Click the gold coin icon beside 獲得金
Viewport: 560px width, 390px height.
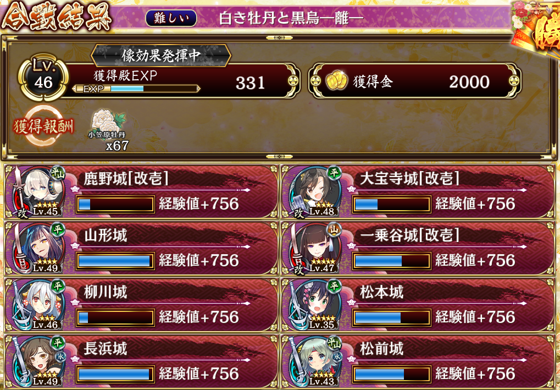pos(336,80)
